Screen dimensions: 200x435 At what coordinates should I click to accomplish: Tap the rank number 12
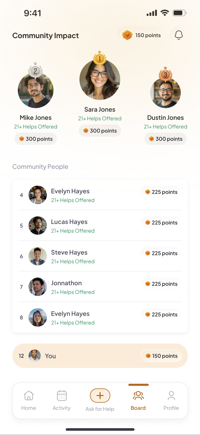coord(21,356)
